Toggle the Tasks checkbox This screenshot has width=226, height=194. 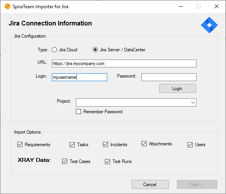tap(72, 145)
